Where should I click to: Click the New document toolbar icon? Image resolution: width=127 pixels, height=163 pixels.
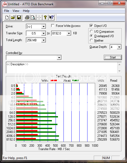[x=7, y=17]
